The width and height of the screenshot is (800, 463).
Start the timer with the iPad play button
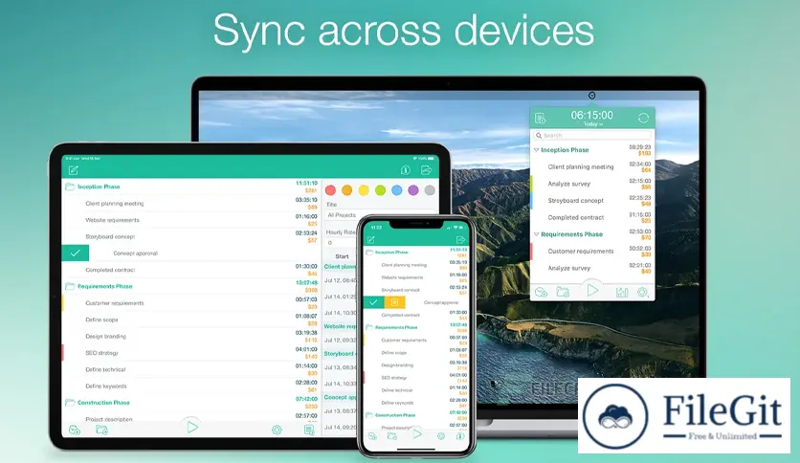pos(192,427)
